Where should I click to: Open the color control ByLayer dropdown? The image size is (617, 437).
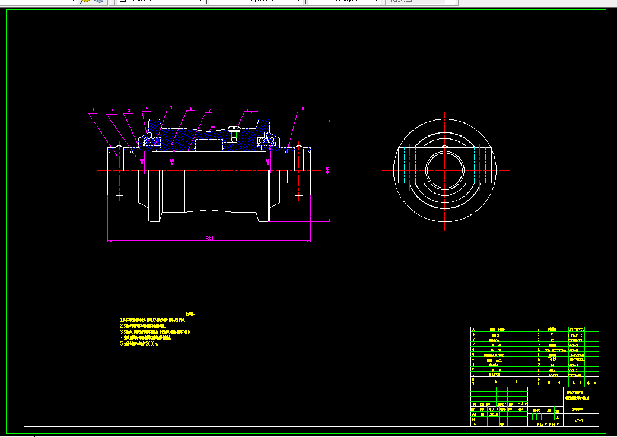pyautogui.click(x=161, y=1)
